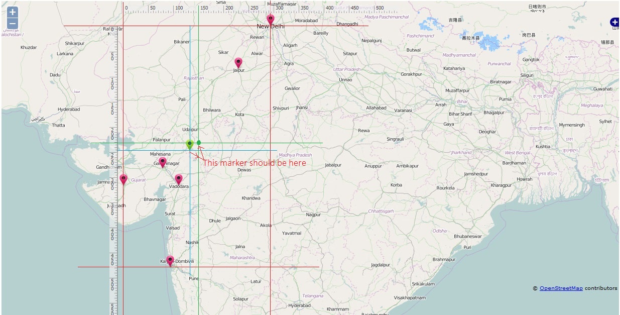This screenshot has height=315, width=620.
Task: Click the Jagdalpur city label
Action: 381,265
